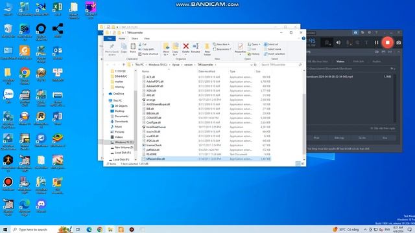Image resolution: width=415 pixels, height=233 pixels.
Task: Click Xpose in the address breadcrumb
Action: tap(176, 65)
